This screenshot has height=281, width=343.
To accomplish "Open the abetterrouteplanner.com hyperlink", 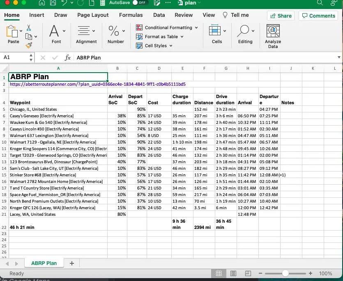I will coord(98,84).
